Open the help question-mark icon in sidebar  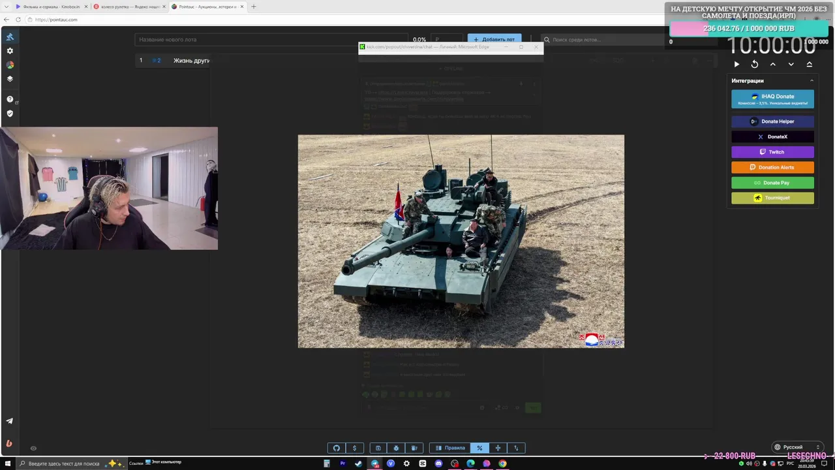point(10,99)
